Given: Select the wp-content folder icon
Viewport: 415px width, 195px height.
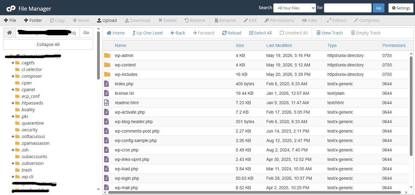Looking at the screenshot, I should (x=107, y=65).
